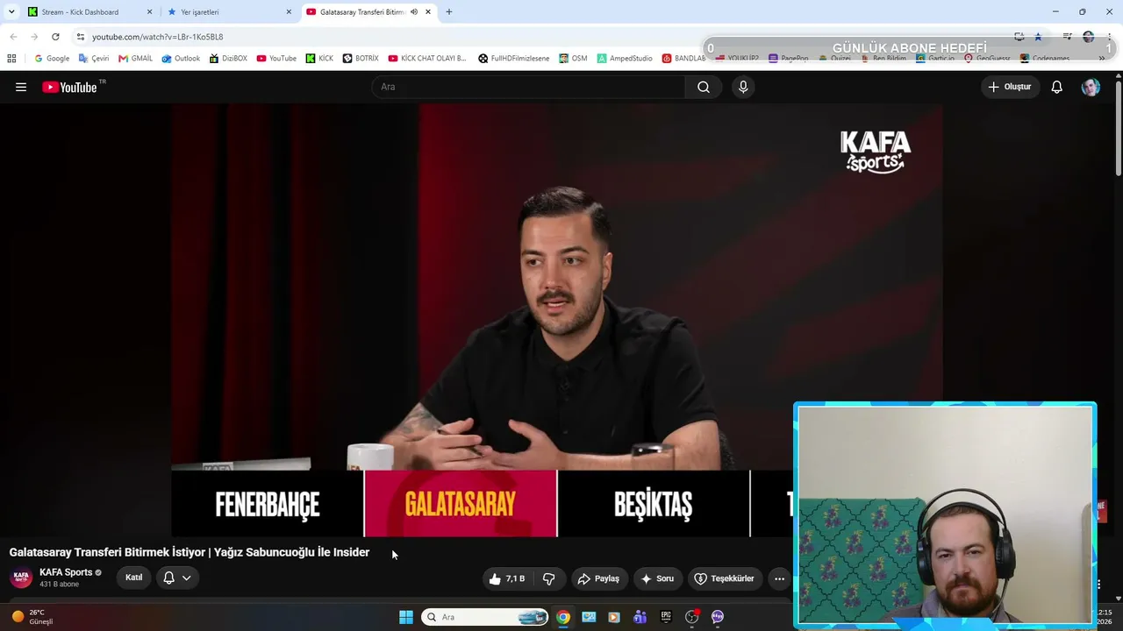Open the AmpedStudio bookmark
This screenshot has height=631, width=1123.
625,59
